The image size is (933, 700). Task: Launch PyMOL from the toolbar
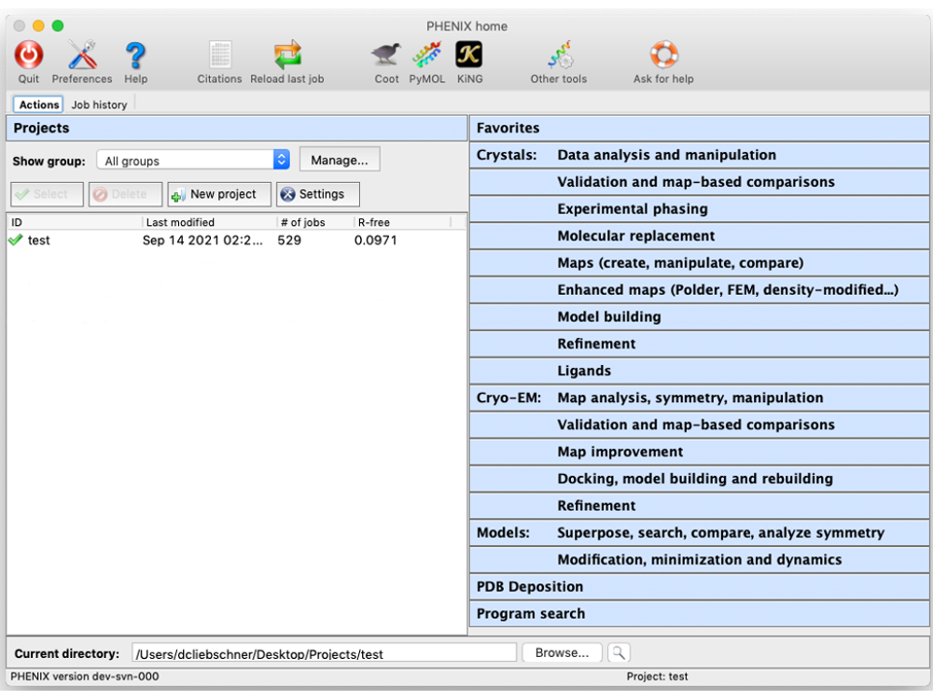pos(427,57)
